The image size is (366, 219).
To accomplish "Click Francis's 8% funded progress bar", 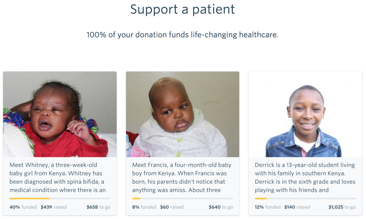I will pyautogui.click(x=182, y=198).
